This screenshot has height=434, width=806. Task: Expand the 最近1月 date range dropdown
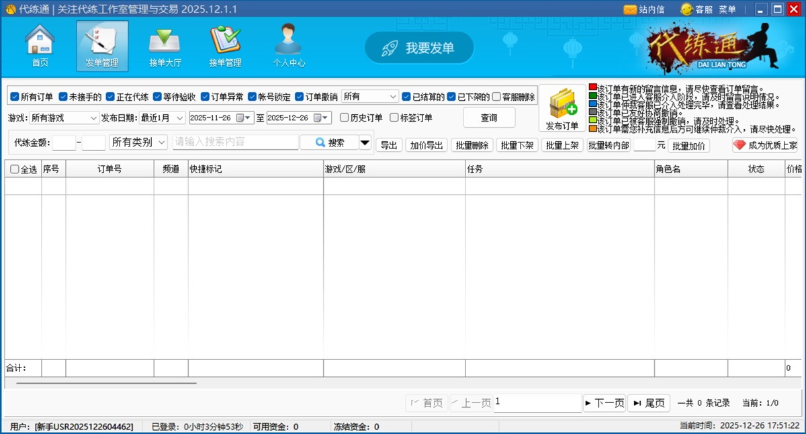coord(163,117)
